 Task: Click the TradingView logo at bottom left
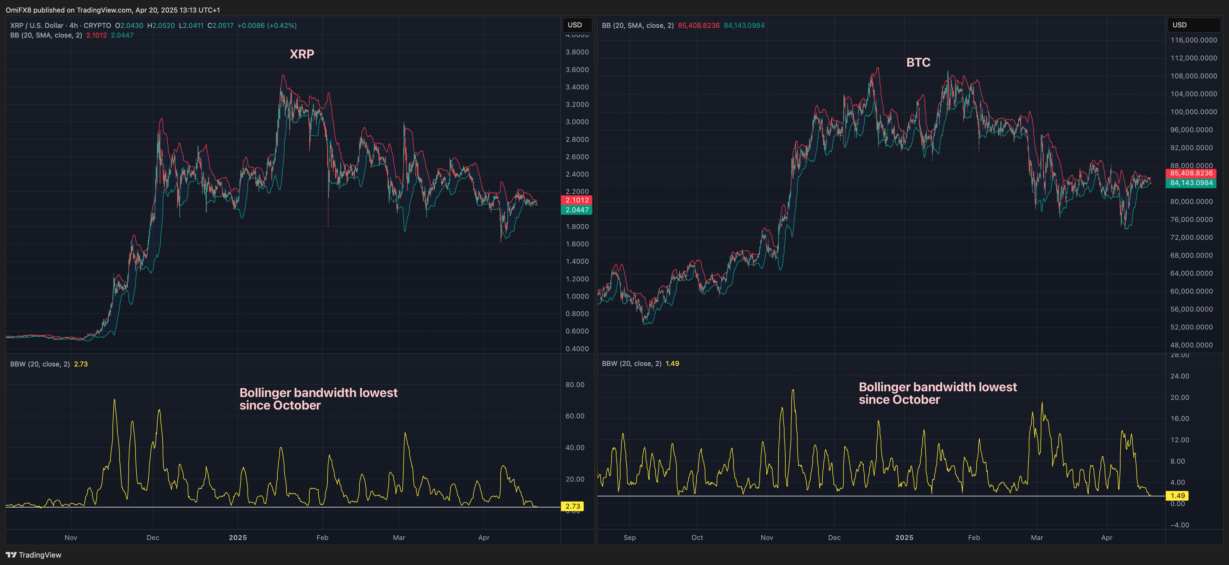click(33, 555)
